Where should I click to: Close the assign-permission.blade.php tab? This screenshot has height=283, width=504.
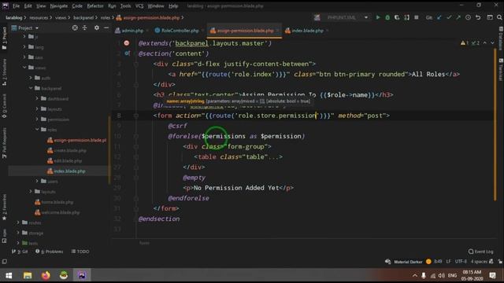click(278, 31)
